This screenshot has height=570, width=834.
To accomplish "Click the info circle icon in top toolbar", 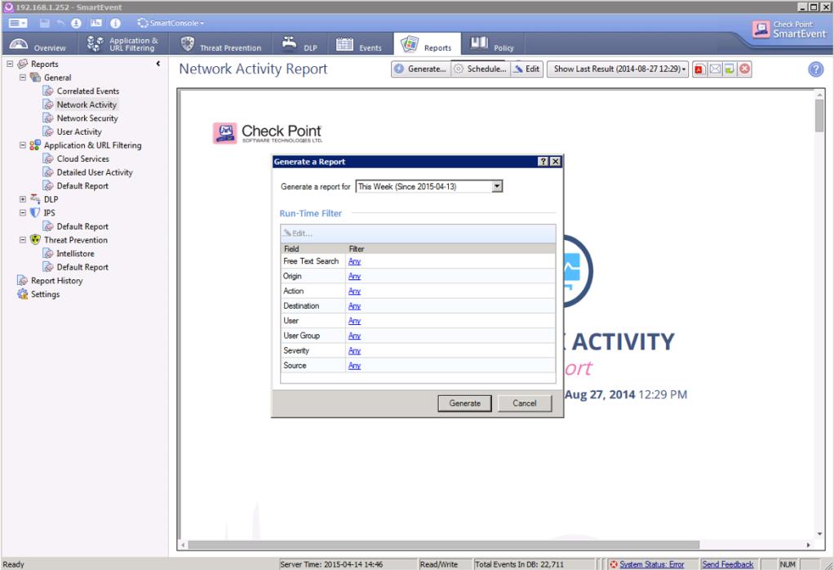I will (115, 23).
